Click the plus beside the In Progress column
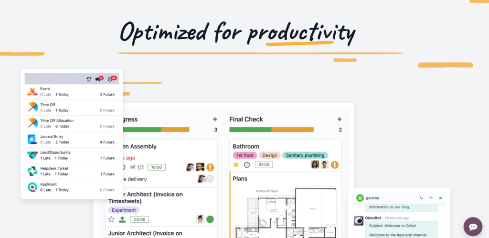The height and width of the screenshot is (238, 489). coord(215,119)
